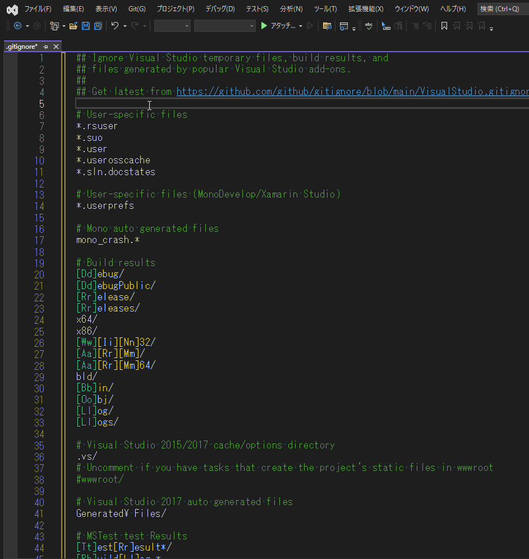Image resolution: width=529 pixels, height=559 pixels.
Task: Click the '[Ww][Ii][Nn]32/' line
Action: coord(116,342)
